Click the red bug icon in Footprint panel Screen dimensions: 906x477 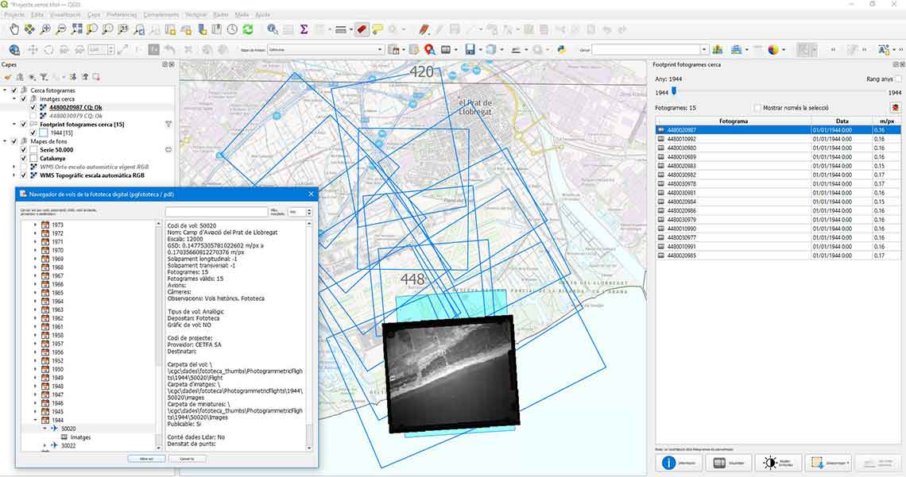[x=895, y=108]
